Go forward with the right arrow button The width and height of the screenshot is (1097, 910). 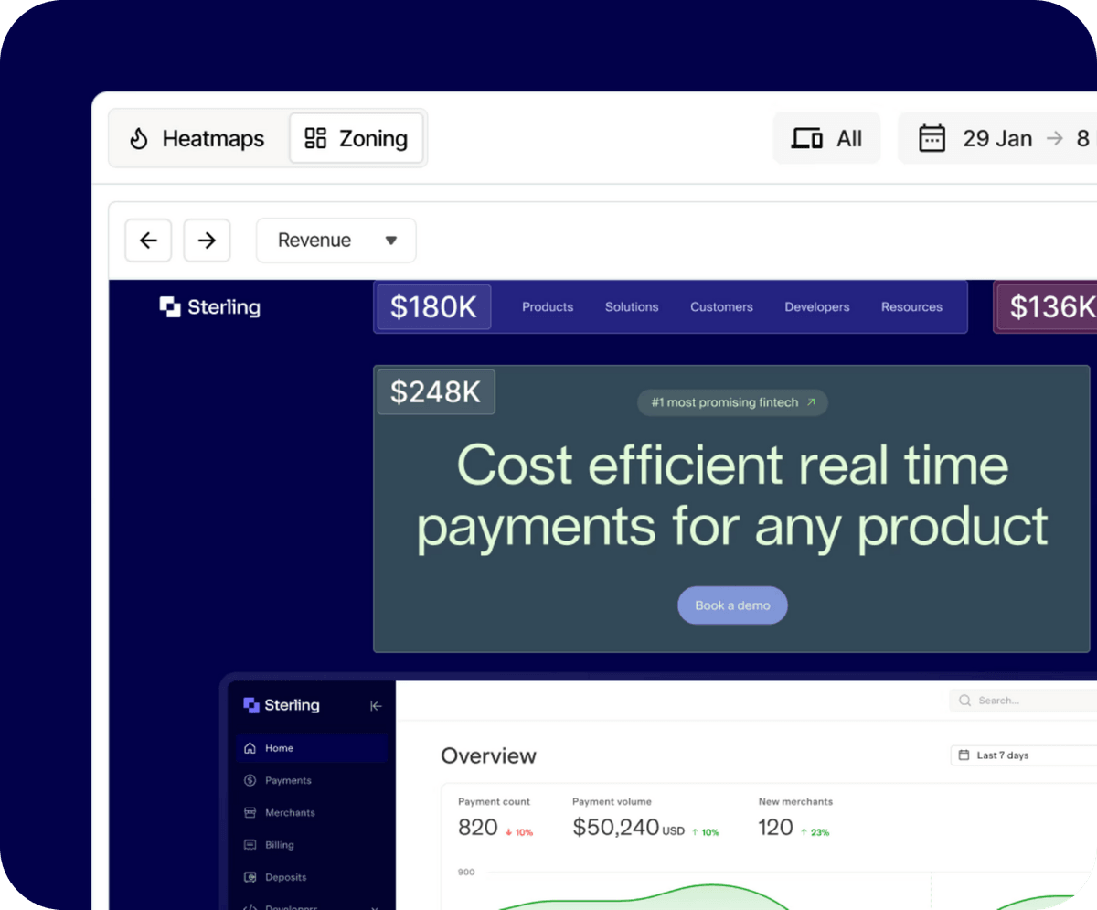(207, 241)
